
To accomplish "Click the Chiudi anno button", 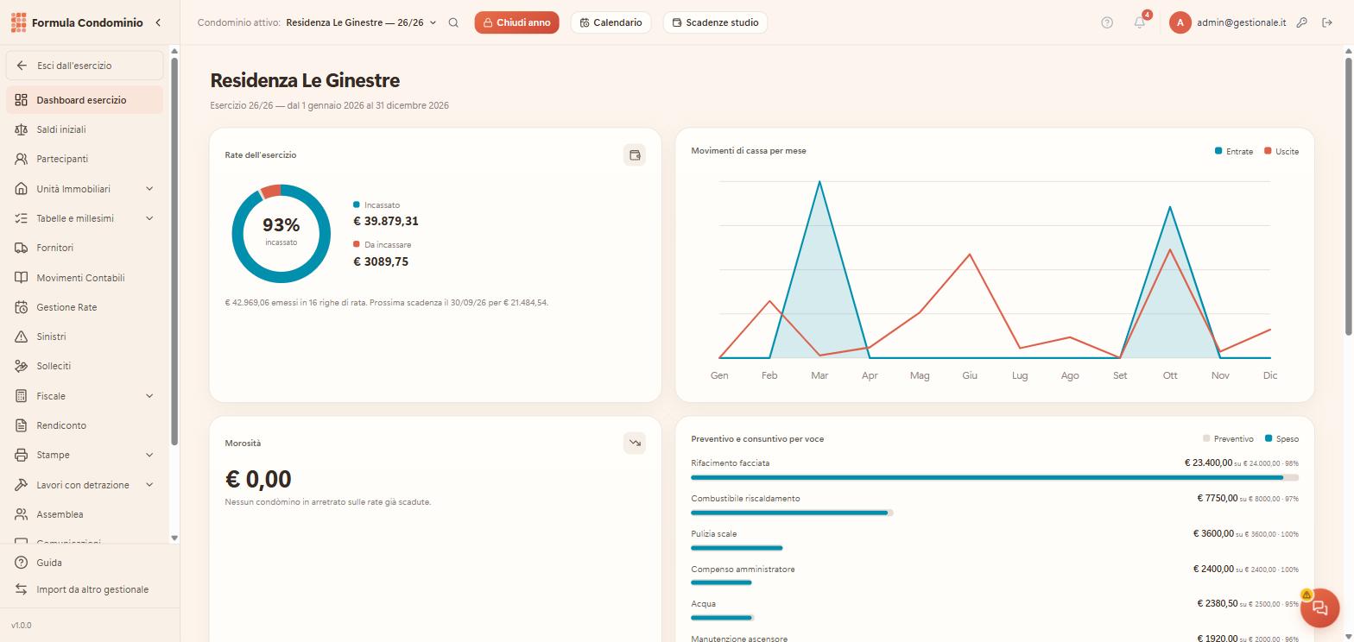I will point(516,22).
